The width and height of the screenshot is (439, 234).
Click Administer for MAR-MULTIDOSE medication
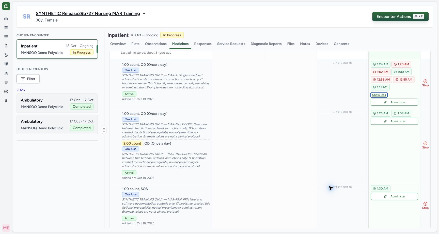394,121
